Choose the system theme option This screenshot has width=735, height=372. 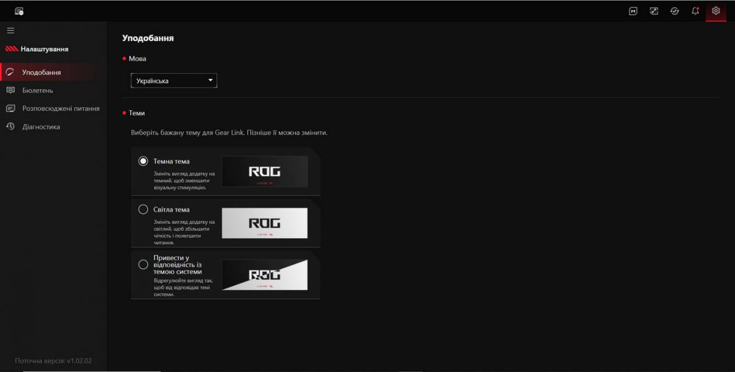click(x=143, y=263)
